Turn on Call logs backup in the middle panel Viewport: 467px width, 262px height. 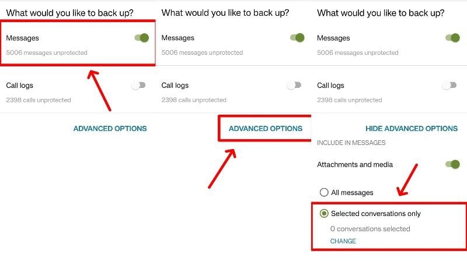(294, 86)
